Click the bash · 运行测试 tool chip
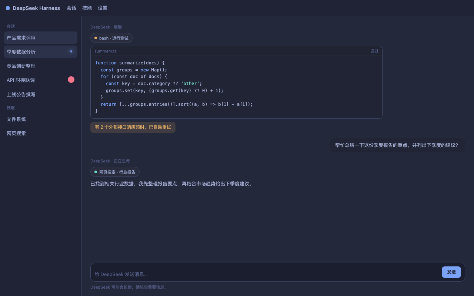 111,38
